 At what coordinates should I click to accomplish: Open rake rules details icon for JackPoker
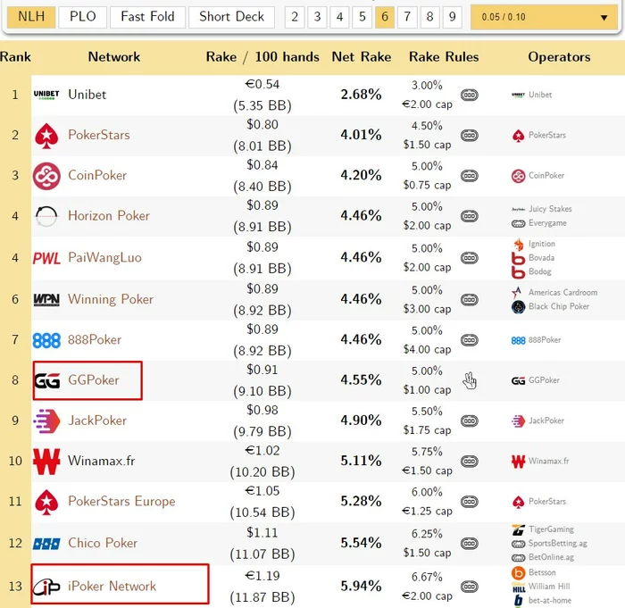[x=470, y=421]
